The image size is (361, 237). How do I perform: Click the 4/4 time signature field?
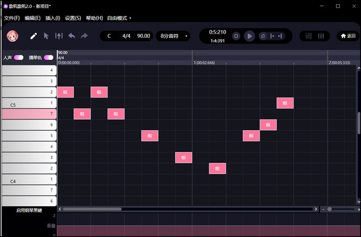[126, 36]
